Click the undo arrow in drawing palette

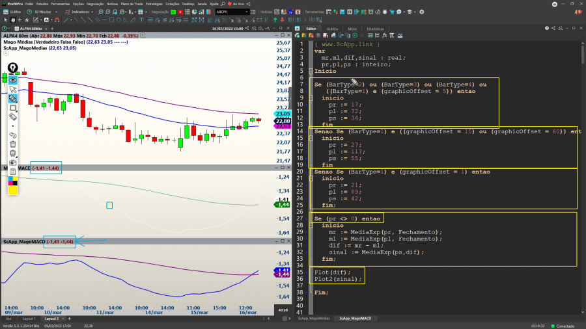[12, 135]
